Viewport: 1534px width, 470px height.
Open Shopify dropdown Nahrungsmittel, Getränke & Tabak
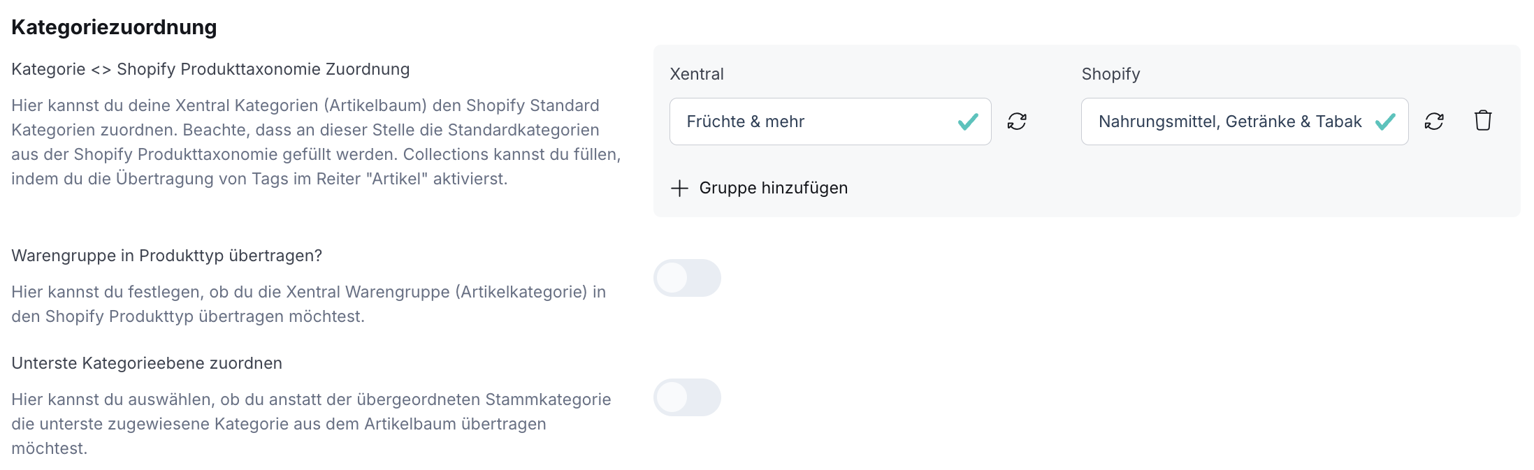point(1245,122)
